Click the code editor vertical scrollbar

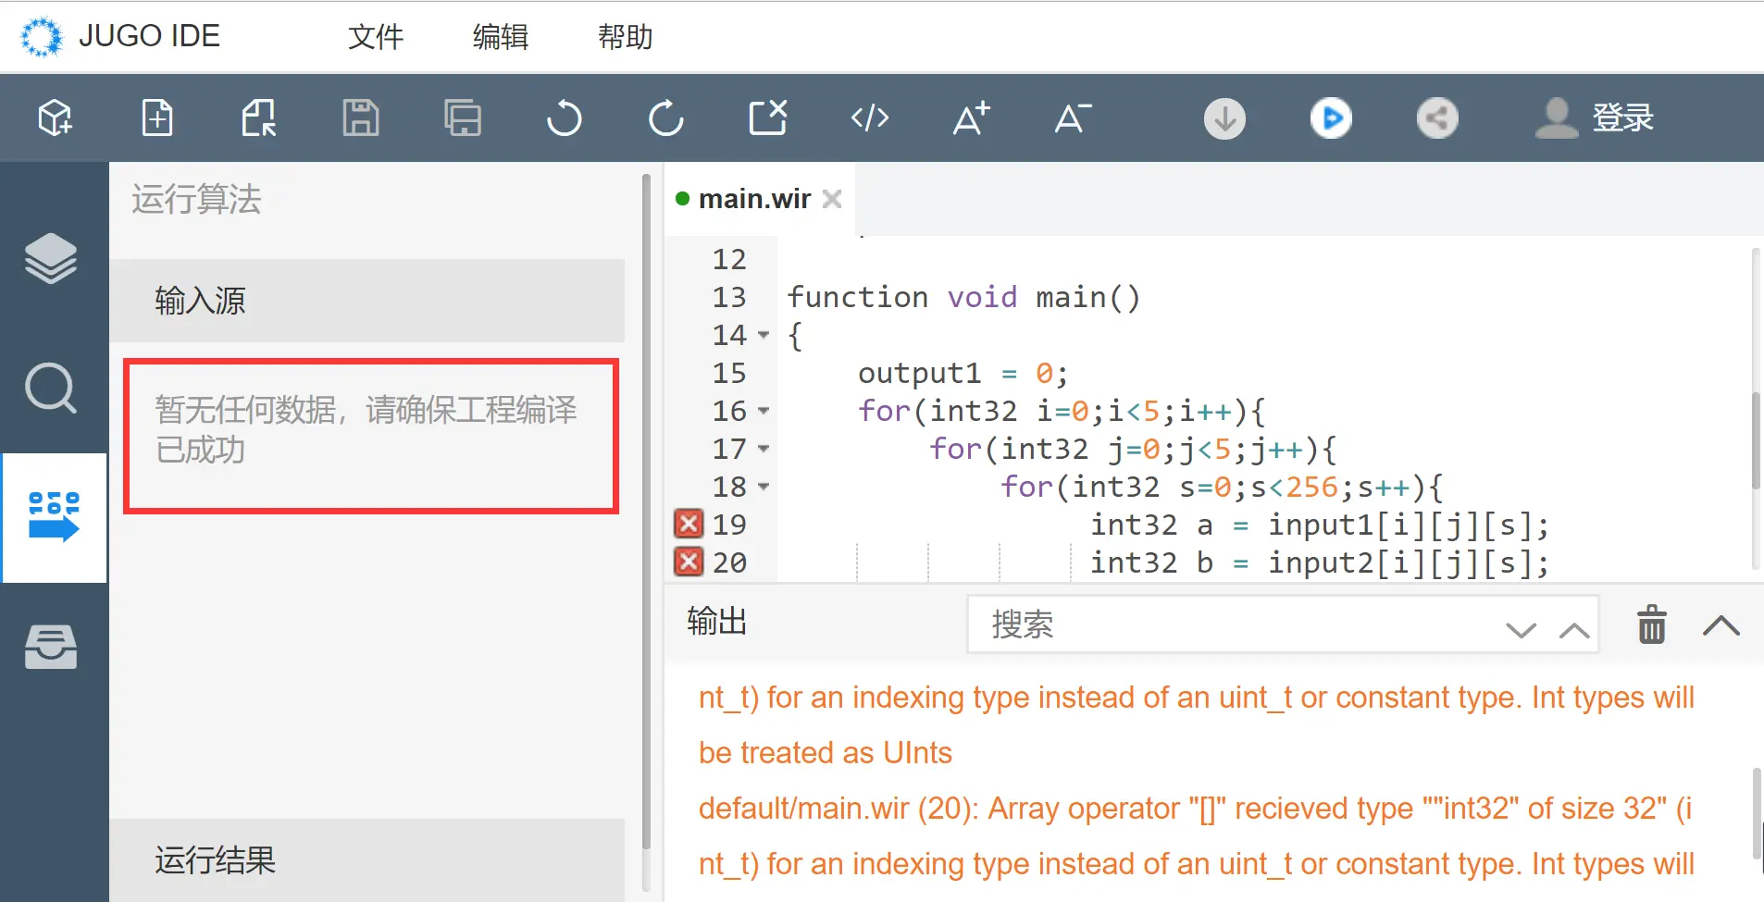(1756, 440)
